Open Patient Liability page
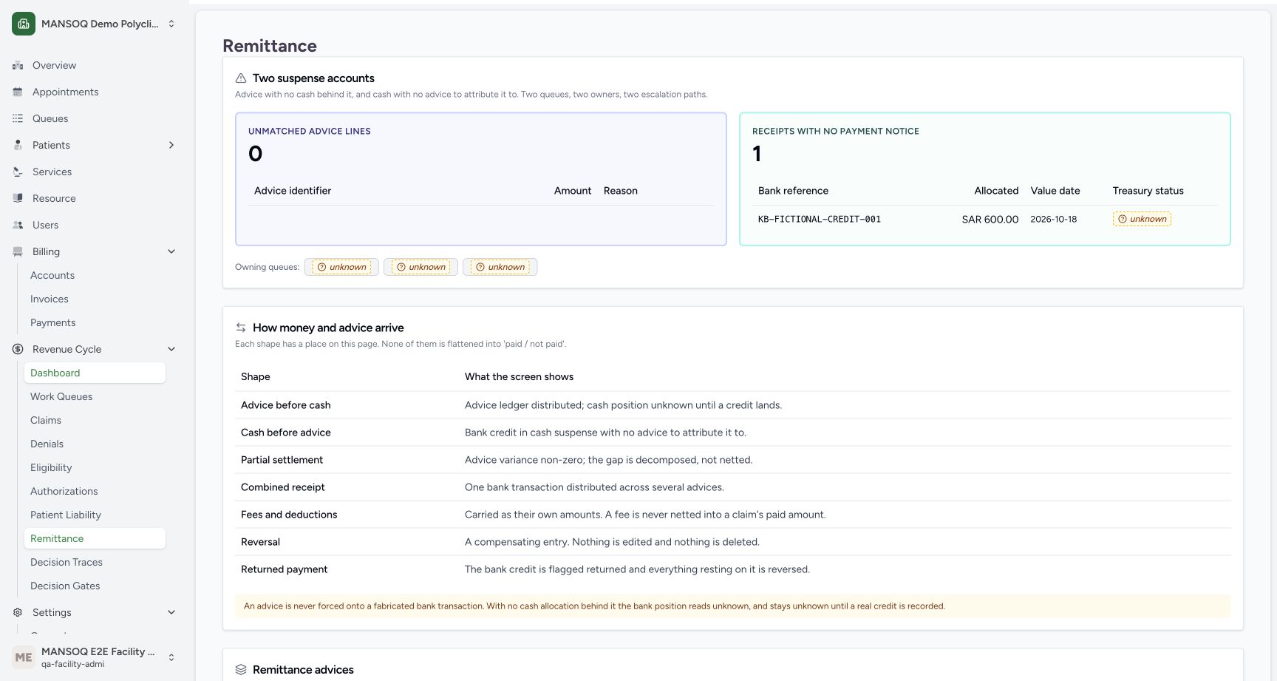The height and width of the screenshot is (681, 1277). coord(95,515)
